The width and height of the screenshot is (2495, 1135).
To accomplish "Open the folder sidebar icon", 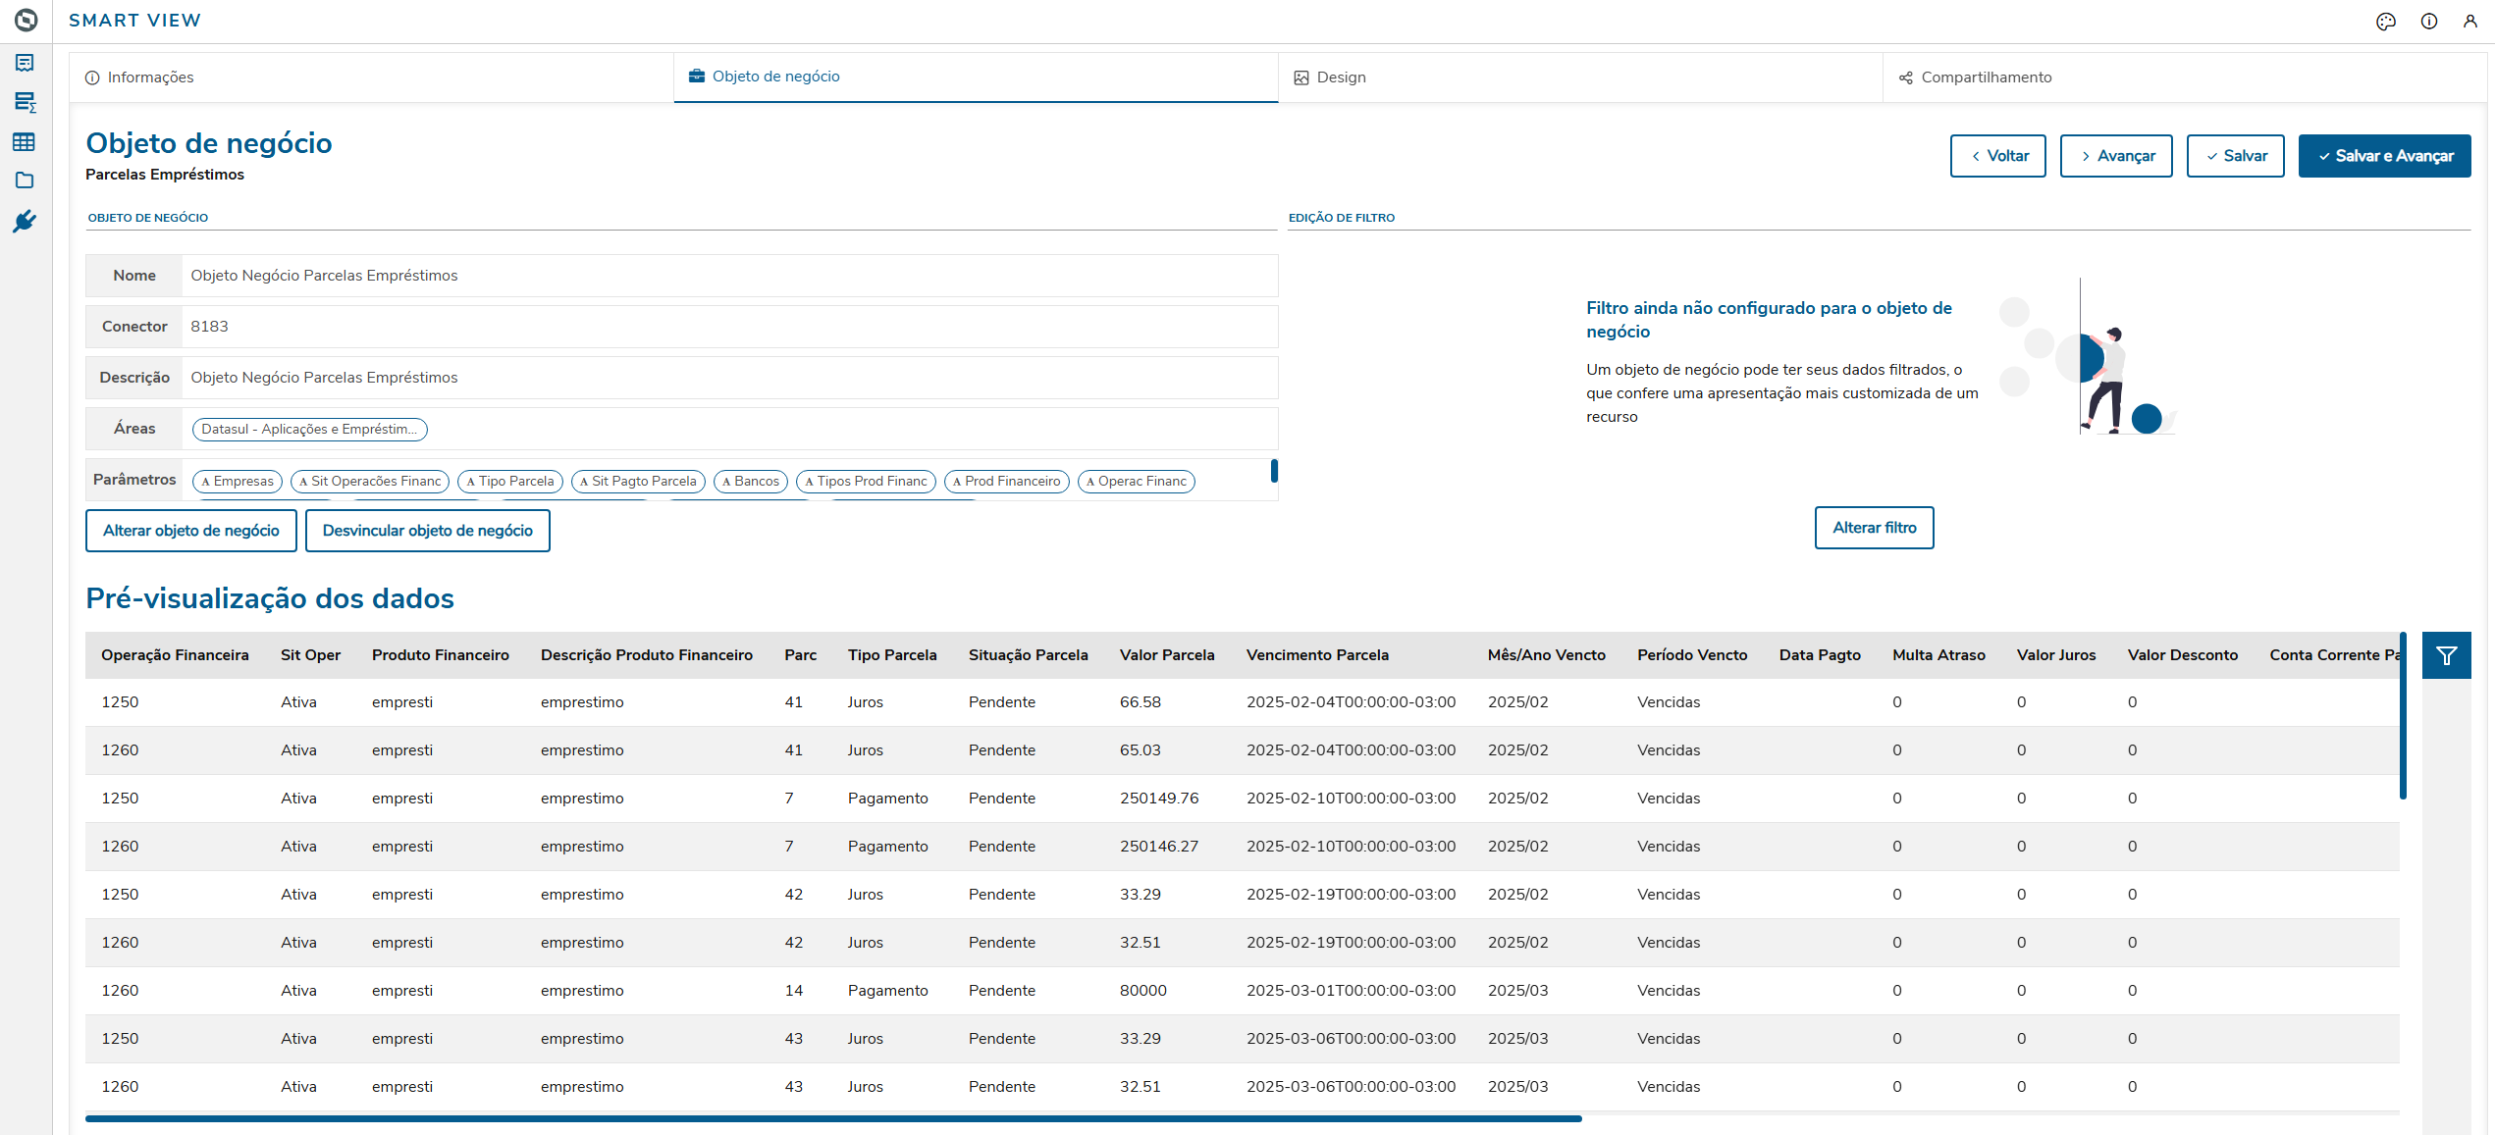I will (x=25, y=181).
